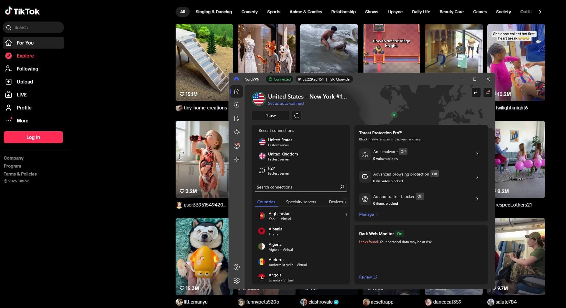Switch to Countries tab in NordVPN
The height and width of the screenshot is (308, 566).
coord(266,202)
